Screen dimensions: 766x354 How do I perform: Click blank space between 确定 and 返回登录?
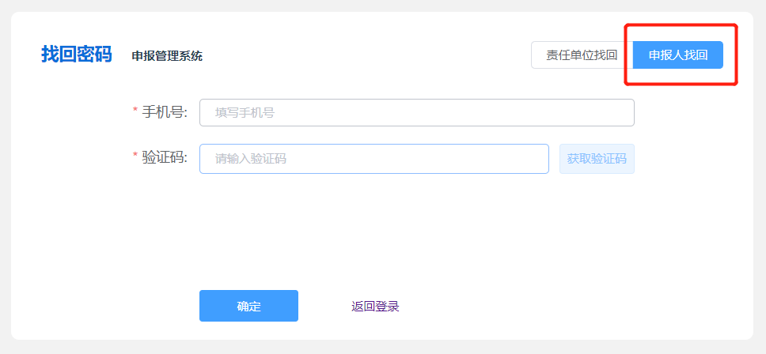click(324, 307)
